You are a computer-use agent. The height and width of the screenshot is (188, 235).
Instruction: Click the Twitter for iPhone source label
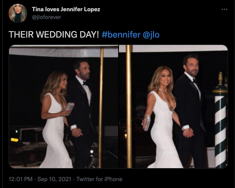click(x=99, y=179)
